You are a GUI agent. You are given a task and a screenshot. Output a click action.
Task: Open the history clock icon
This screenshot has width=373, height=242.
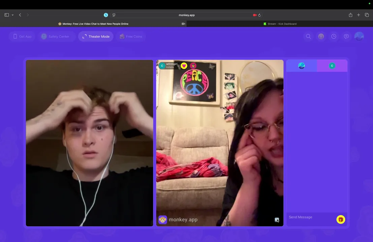tap(334, 36)
